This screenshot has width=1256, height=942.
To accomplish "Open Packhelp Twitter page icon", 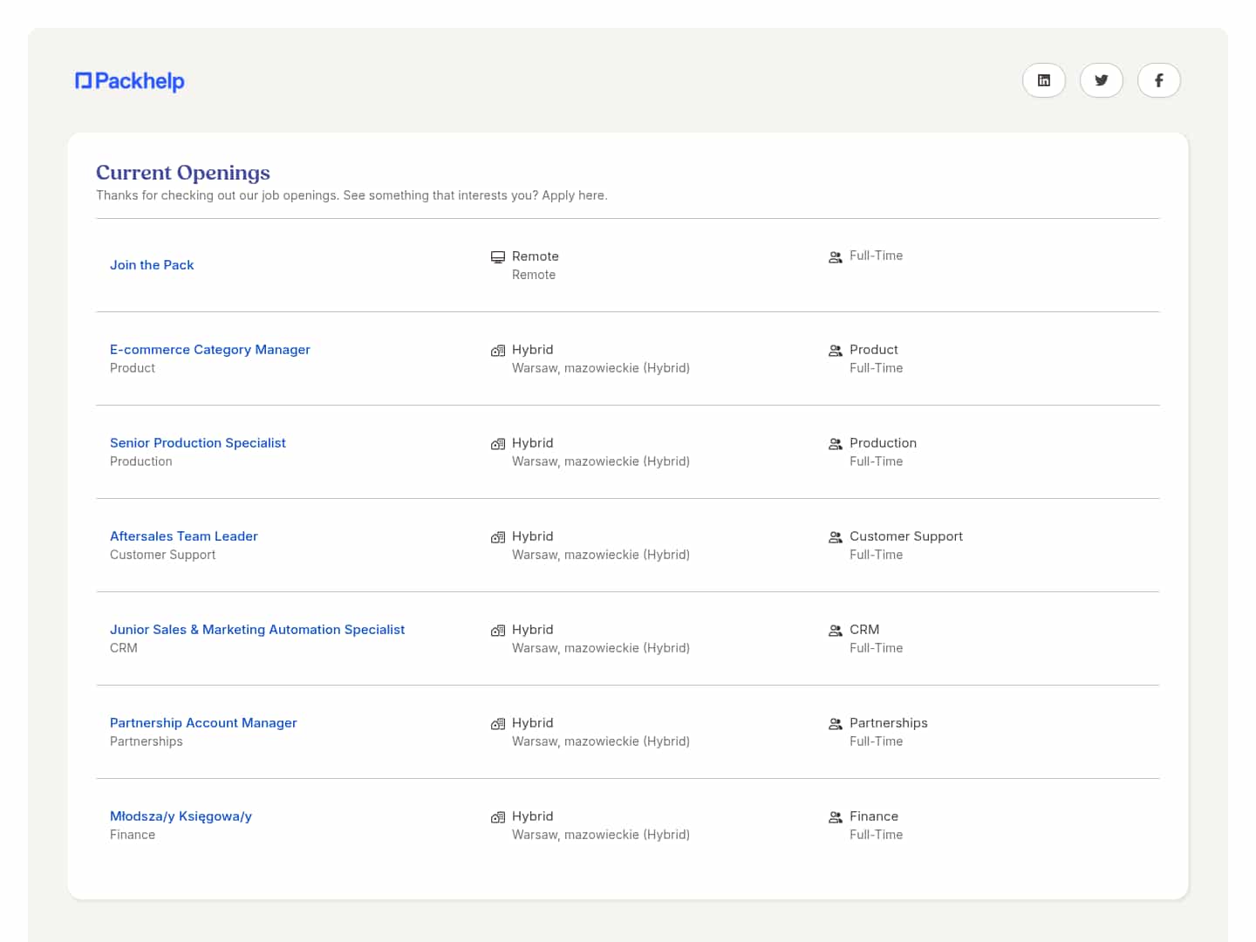I will click(x=1101, y=80).
